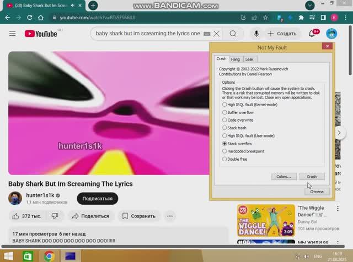Click the Colors... button
Viewport: 353px width, 262px height.
[284, 177]
